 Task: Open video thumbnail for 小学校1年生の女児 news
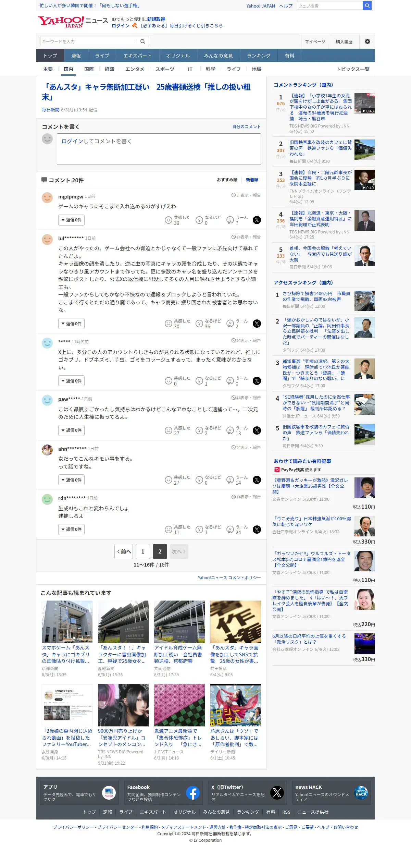[x=365, y=103]
